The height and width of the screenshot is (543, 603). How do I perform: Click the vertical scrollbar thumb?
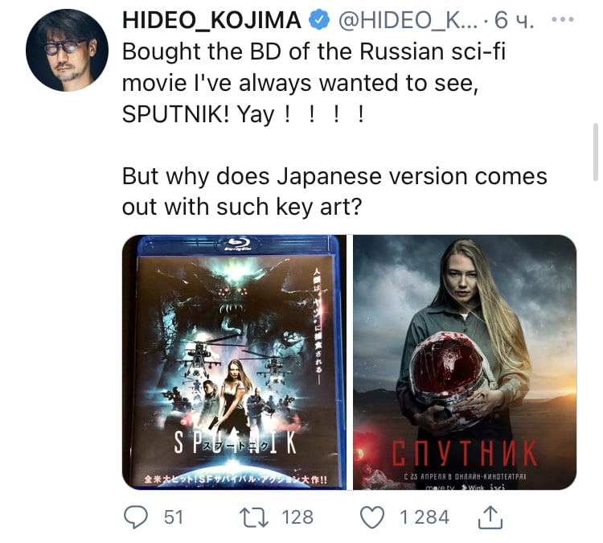click(x=596, y=152)
